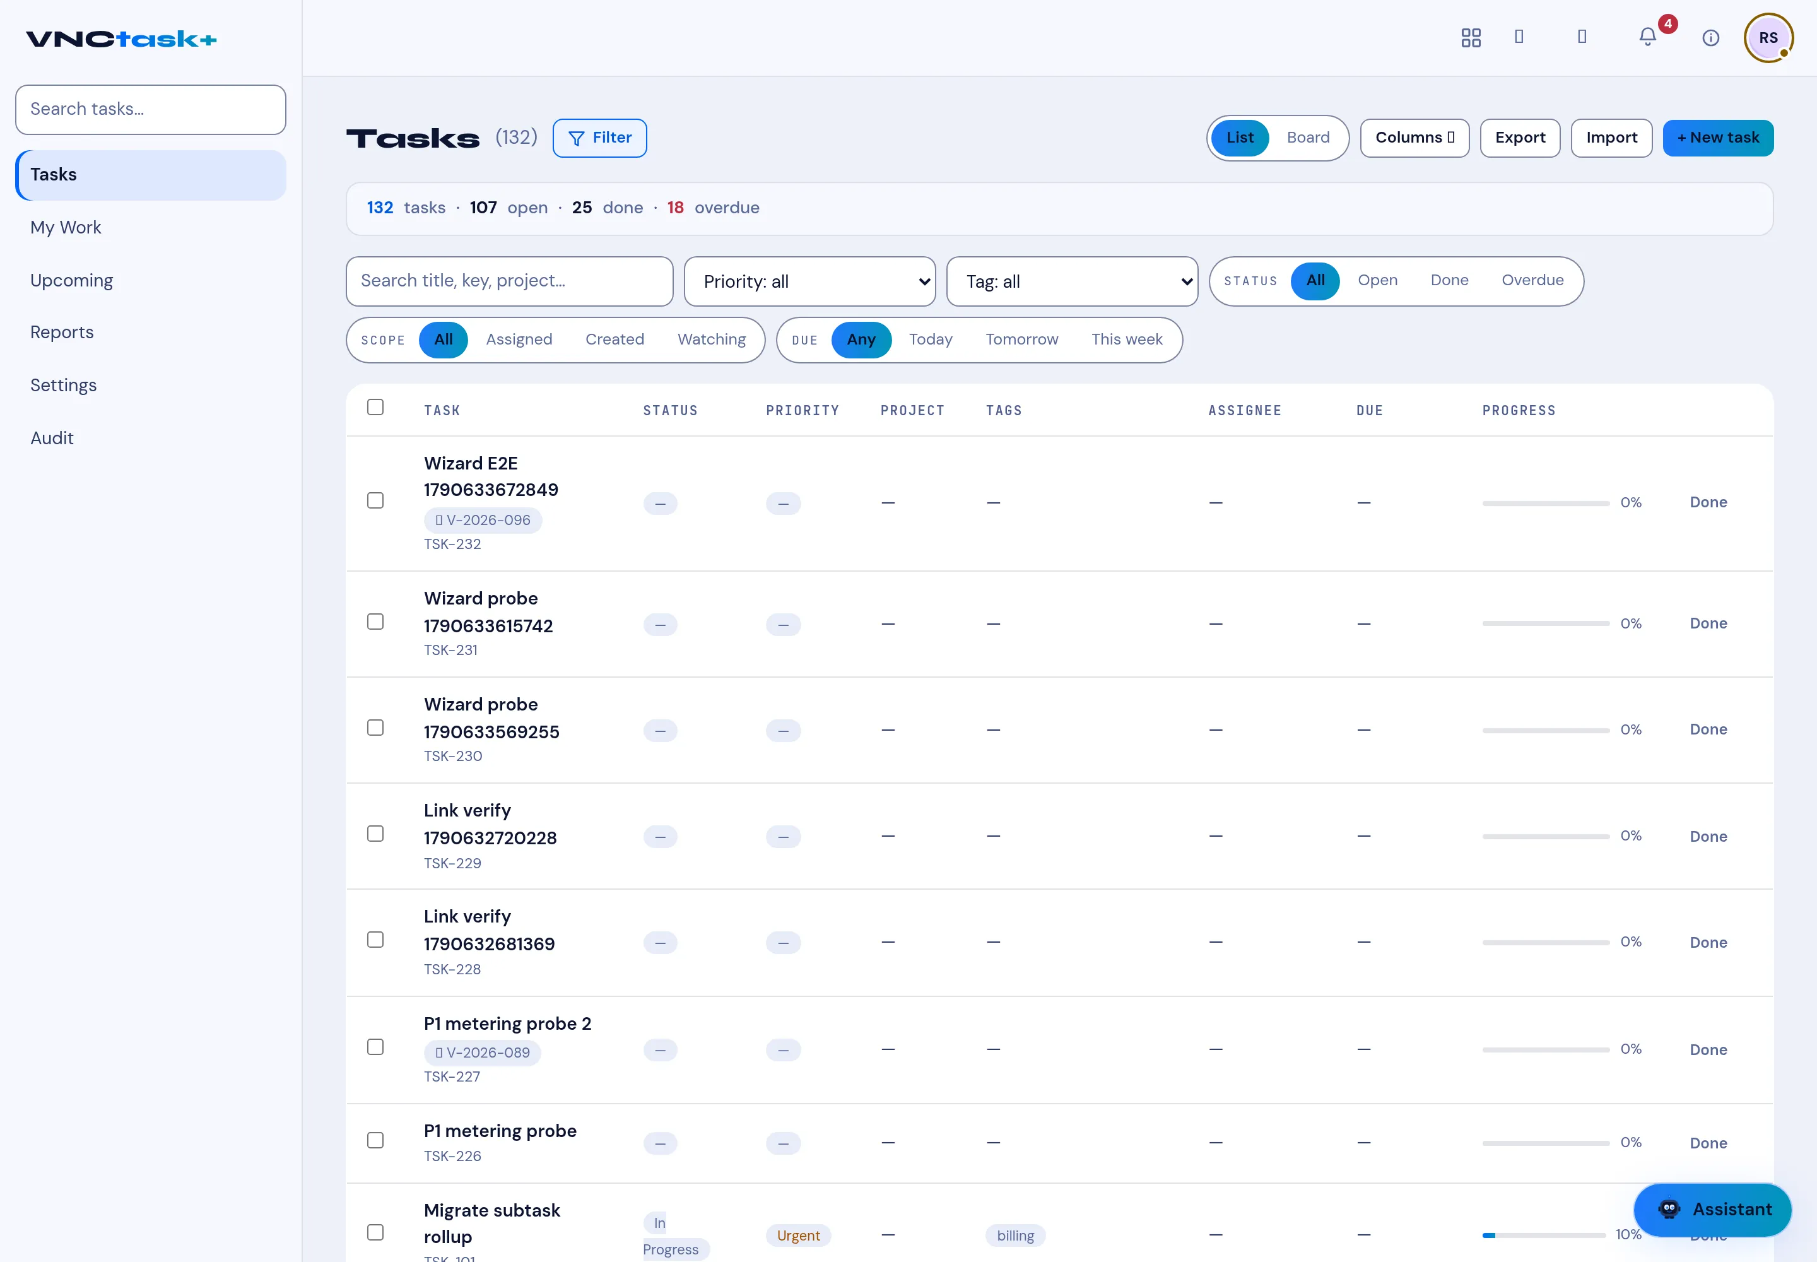Click the Filter funnel button
The image size is (1817, 1262).
[x=599, y=138]
